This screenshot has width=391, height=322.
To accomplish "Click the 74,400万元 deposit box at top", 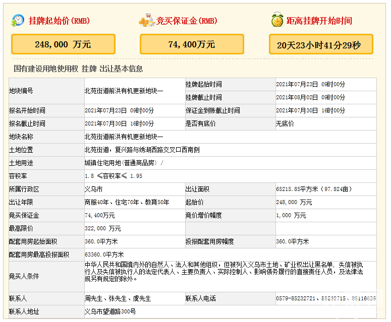I will [192, 44].
